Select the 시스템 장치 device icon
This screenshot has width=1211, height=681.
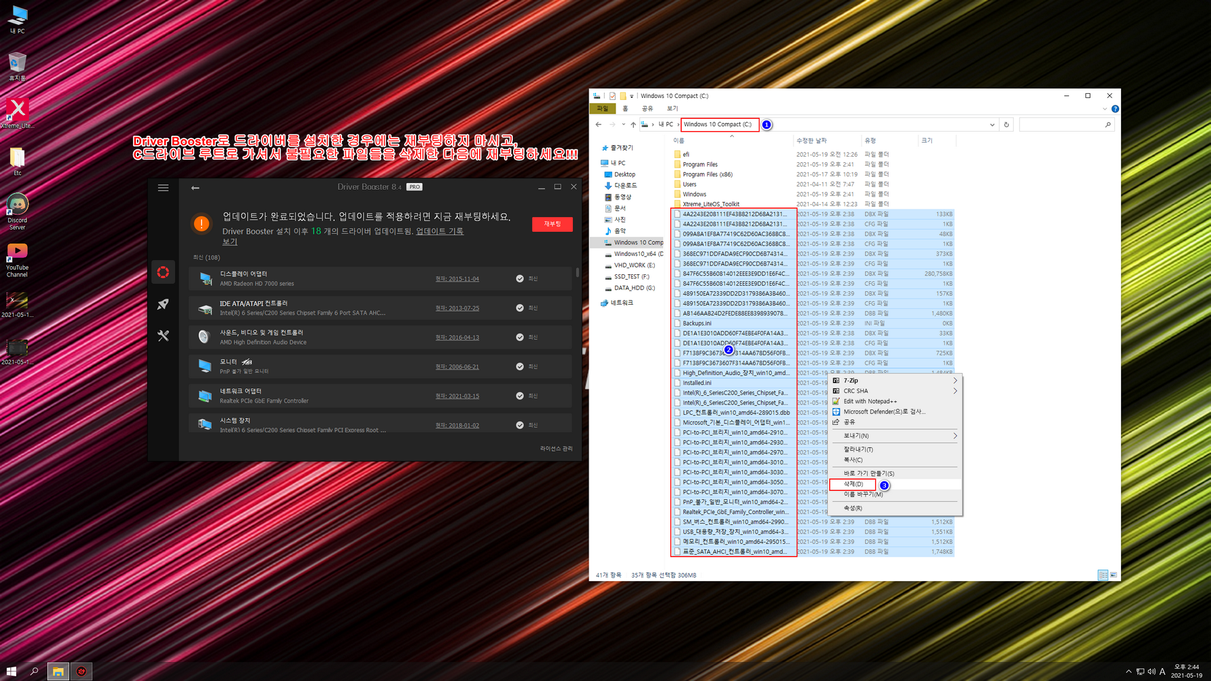[205, 425]
